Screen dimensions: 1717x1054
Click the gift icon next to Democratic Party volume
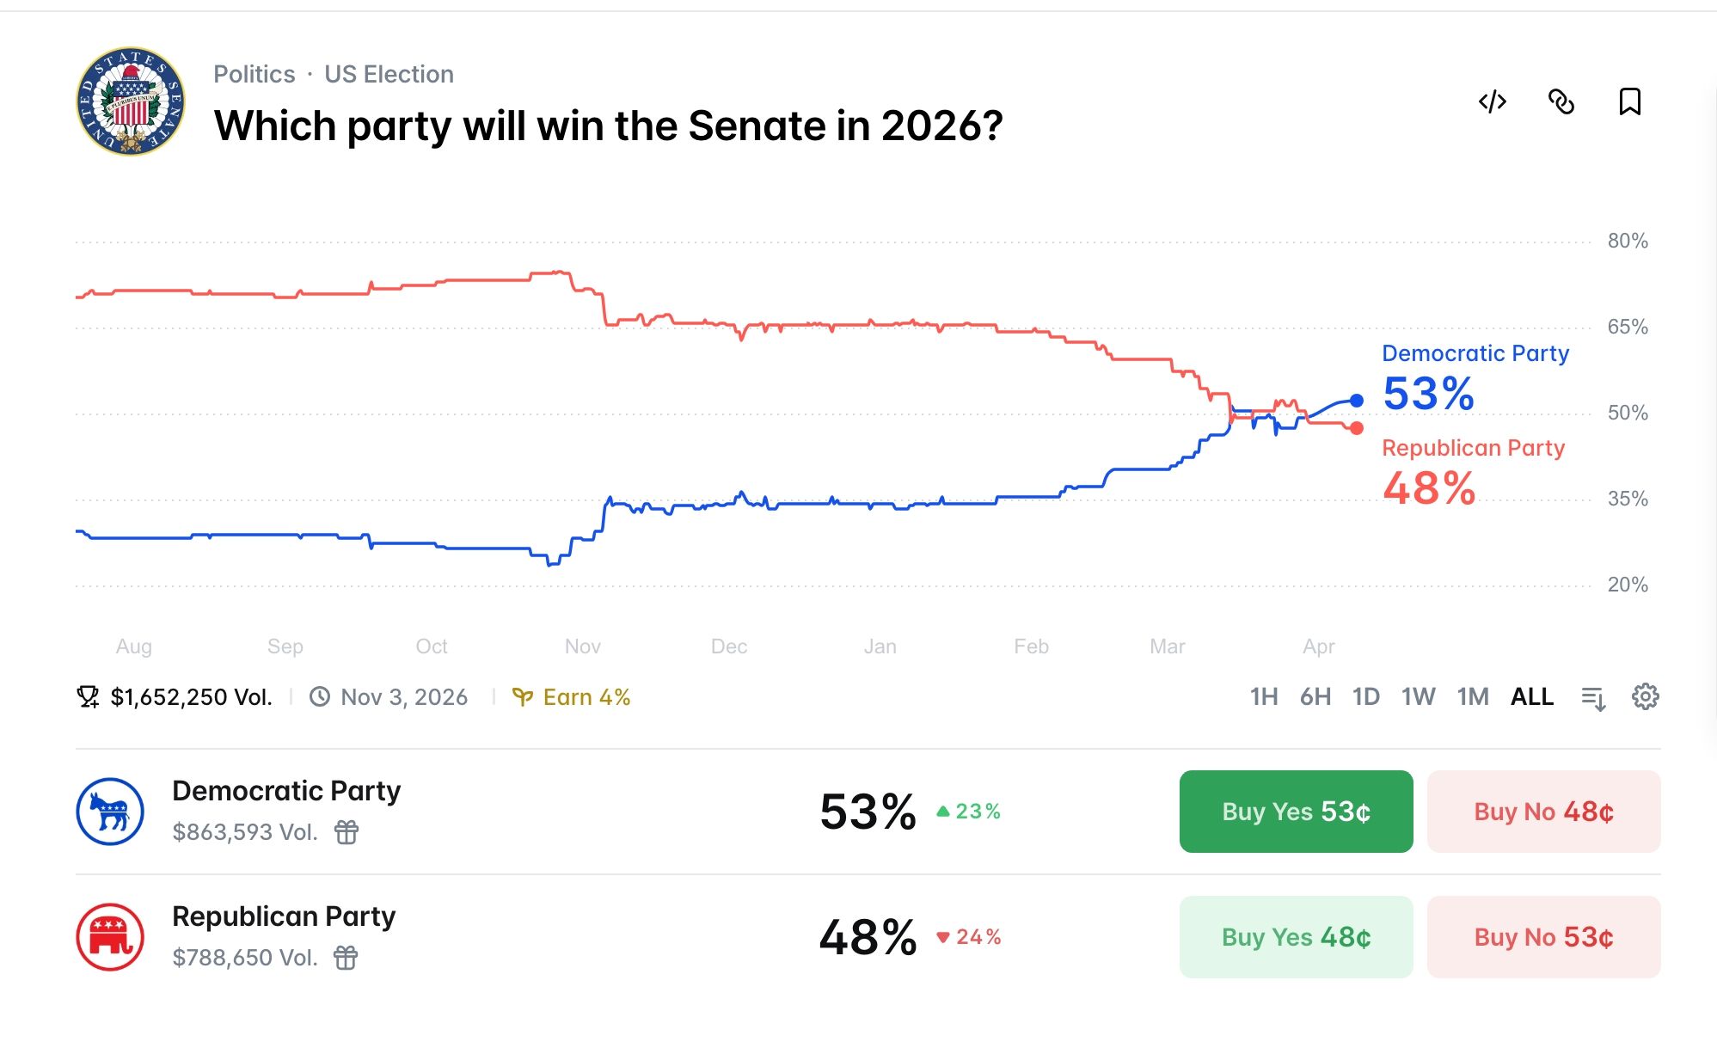(346, 831)
